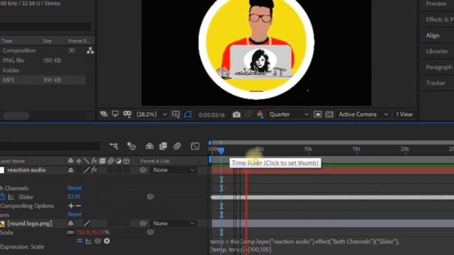
Task: Click the Show Snapshot icon
Action: pyautogui.click(x=248, y=115)
